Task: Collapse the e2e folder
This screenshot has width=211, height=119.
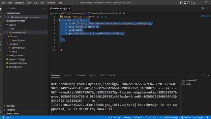Action: coord(12,29)
